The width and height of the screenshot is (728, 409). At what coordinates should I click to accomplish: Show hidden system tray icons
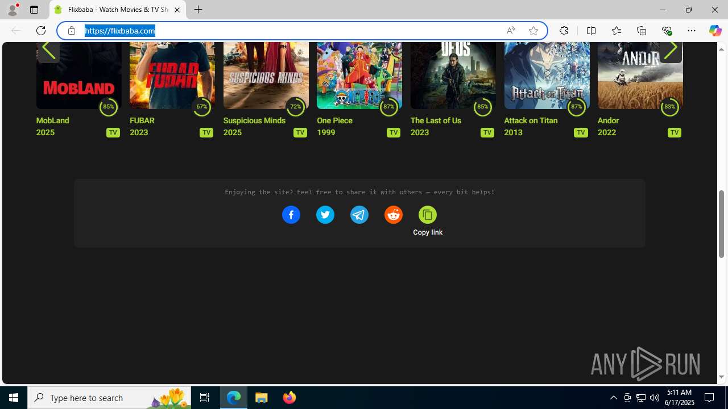(613, 398)
